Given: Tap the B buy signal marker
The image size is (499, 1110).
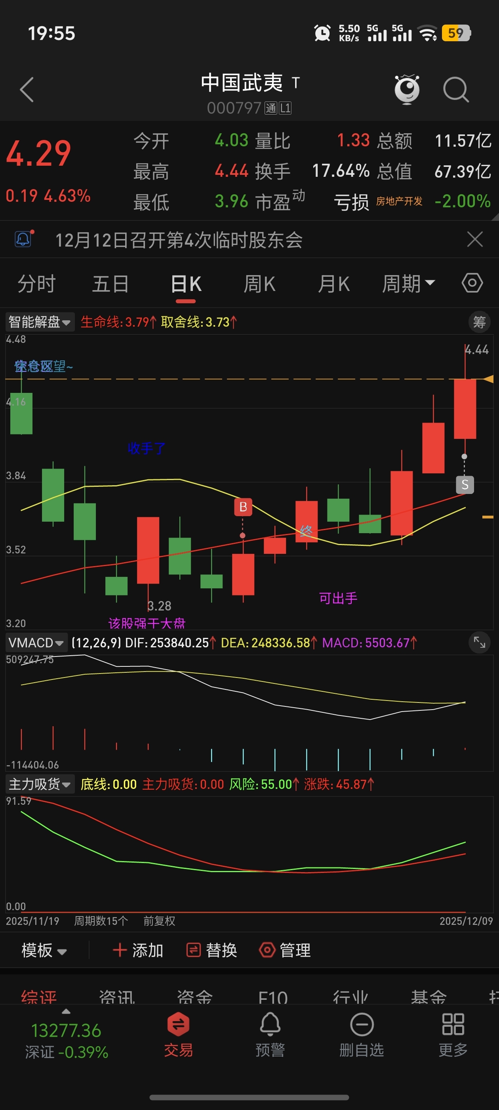Looking at the screenshot, I should pos(243,507).
